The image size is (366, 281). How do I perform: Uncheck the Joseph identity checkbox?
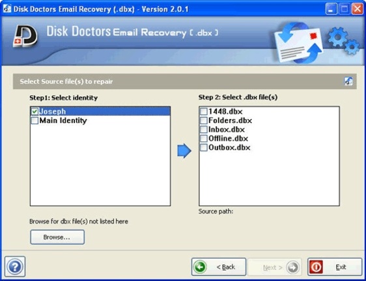(x=35, y=111)
